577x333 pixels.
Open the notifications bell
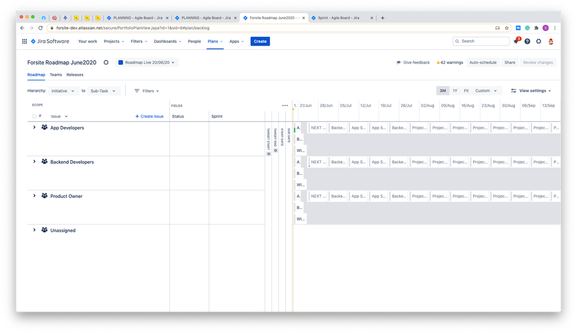pos(516,42)
